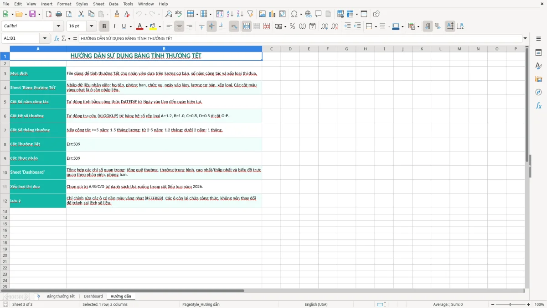This screenshot has width=547, height=308.
Task: Open sidebar Styles panel icon
Action: [538, 66]
